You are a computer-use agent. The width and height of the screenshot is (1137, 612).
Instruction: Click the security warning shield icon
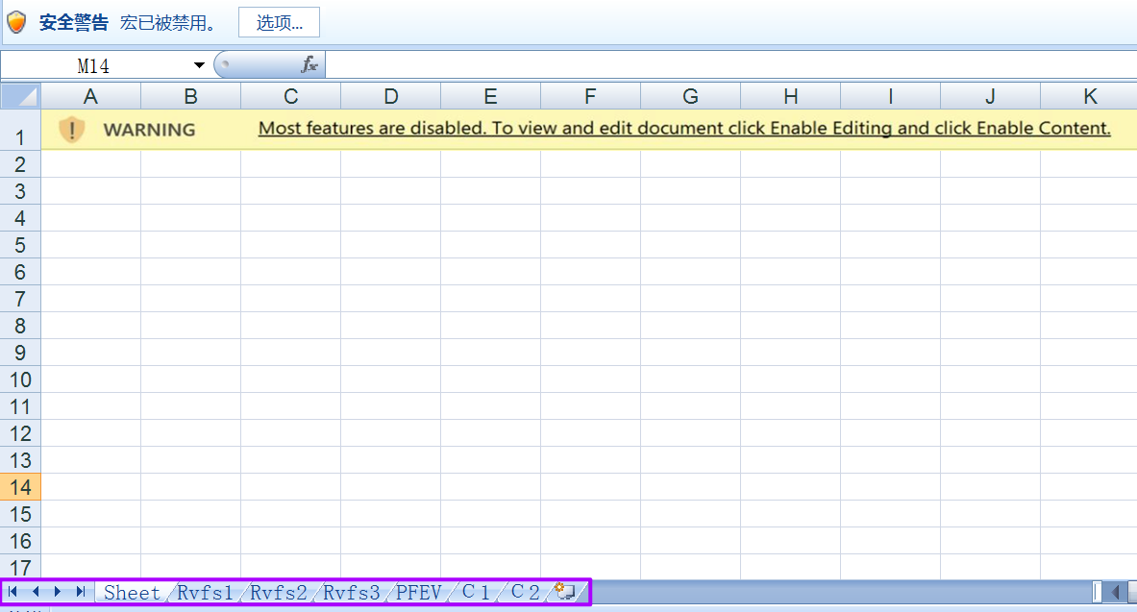(x=16, y=22)
